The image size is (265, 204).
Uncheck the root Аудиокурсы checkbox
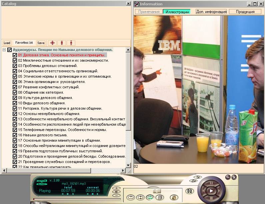point(10,50)
